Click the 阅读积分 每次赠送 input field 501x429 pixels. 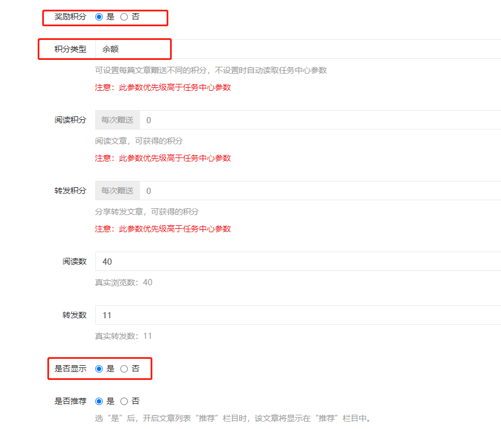(320, 120)
